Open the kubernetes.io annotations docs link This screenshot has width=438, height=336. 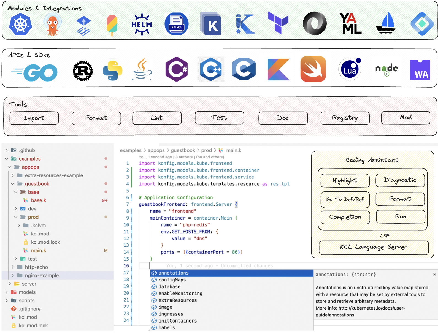(360, 311)
